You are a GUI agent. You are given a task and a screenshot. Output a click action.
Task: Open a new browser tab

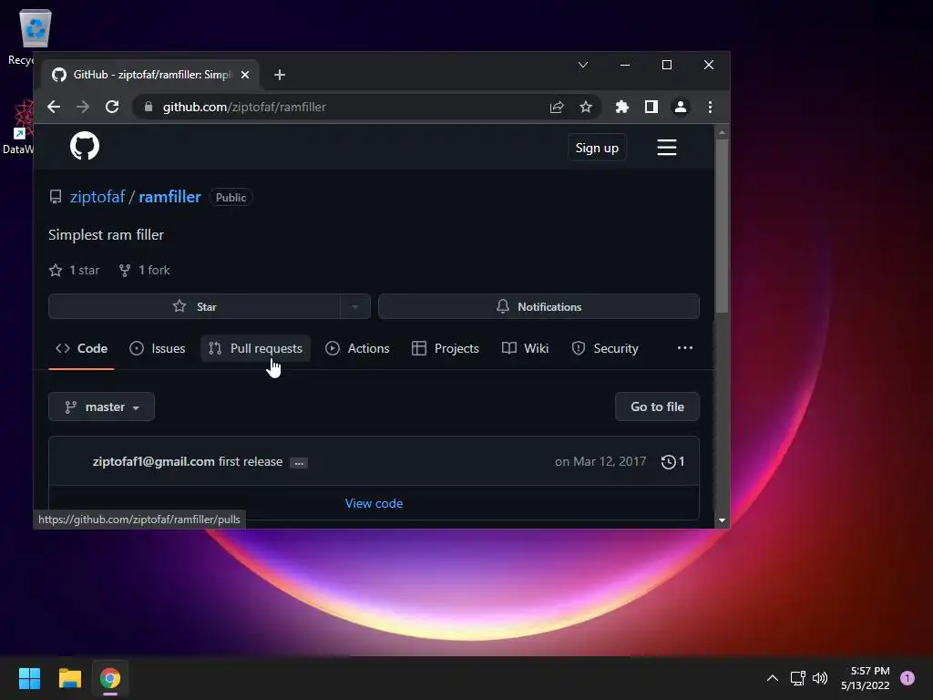tap(280, 75)
